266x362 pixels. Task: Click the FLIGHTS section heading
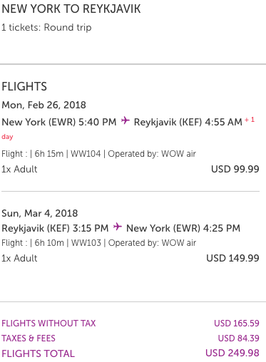point(24,86)
